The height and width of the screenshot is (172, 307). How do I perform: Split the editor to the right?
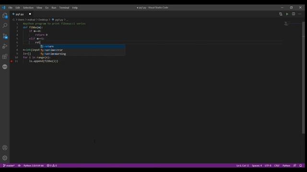click(x=294, y=14)
